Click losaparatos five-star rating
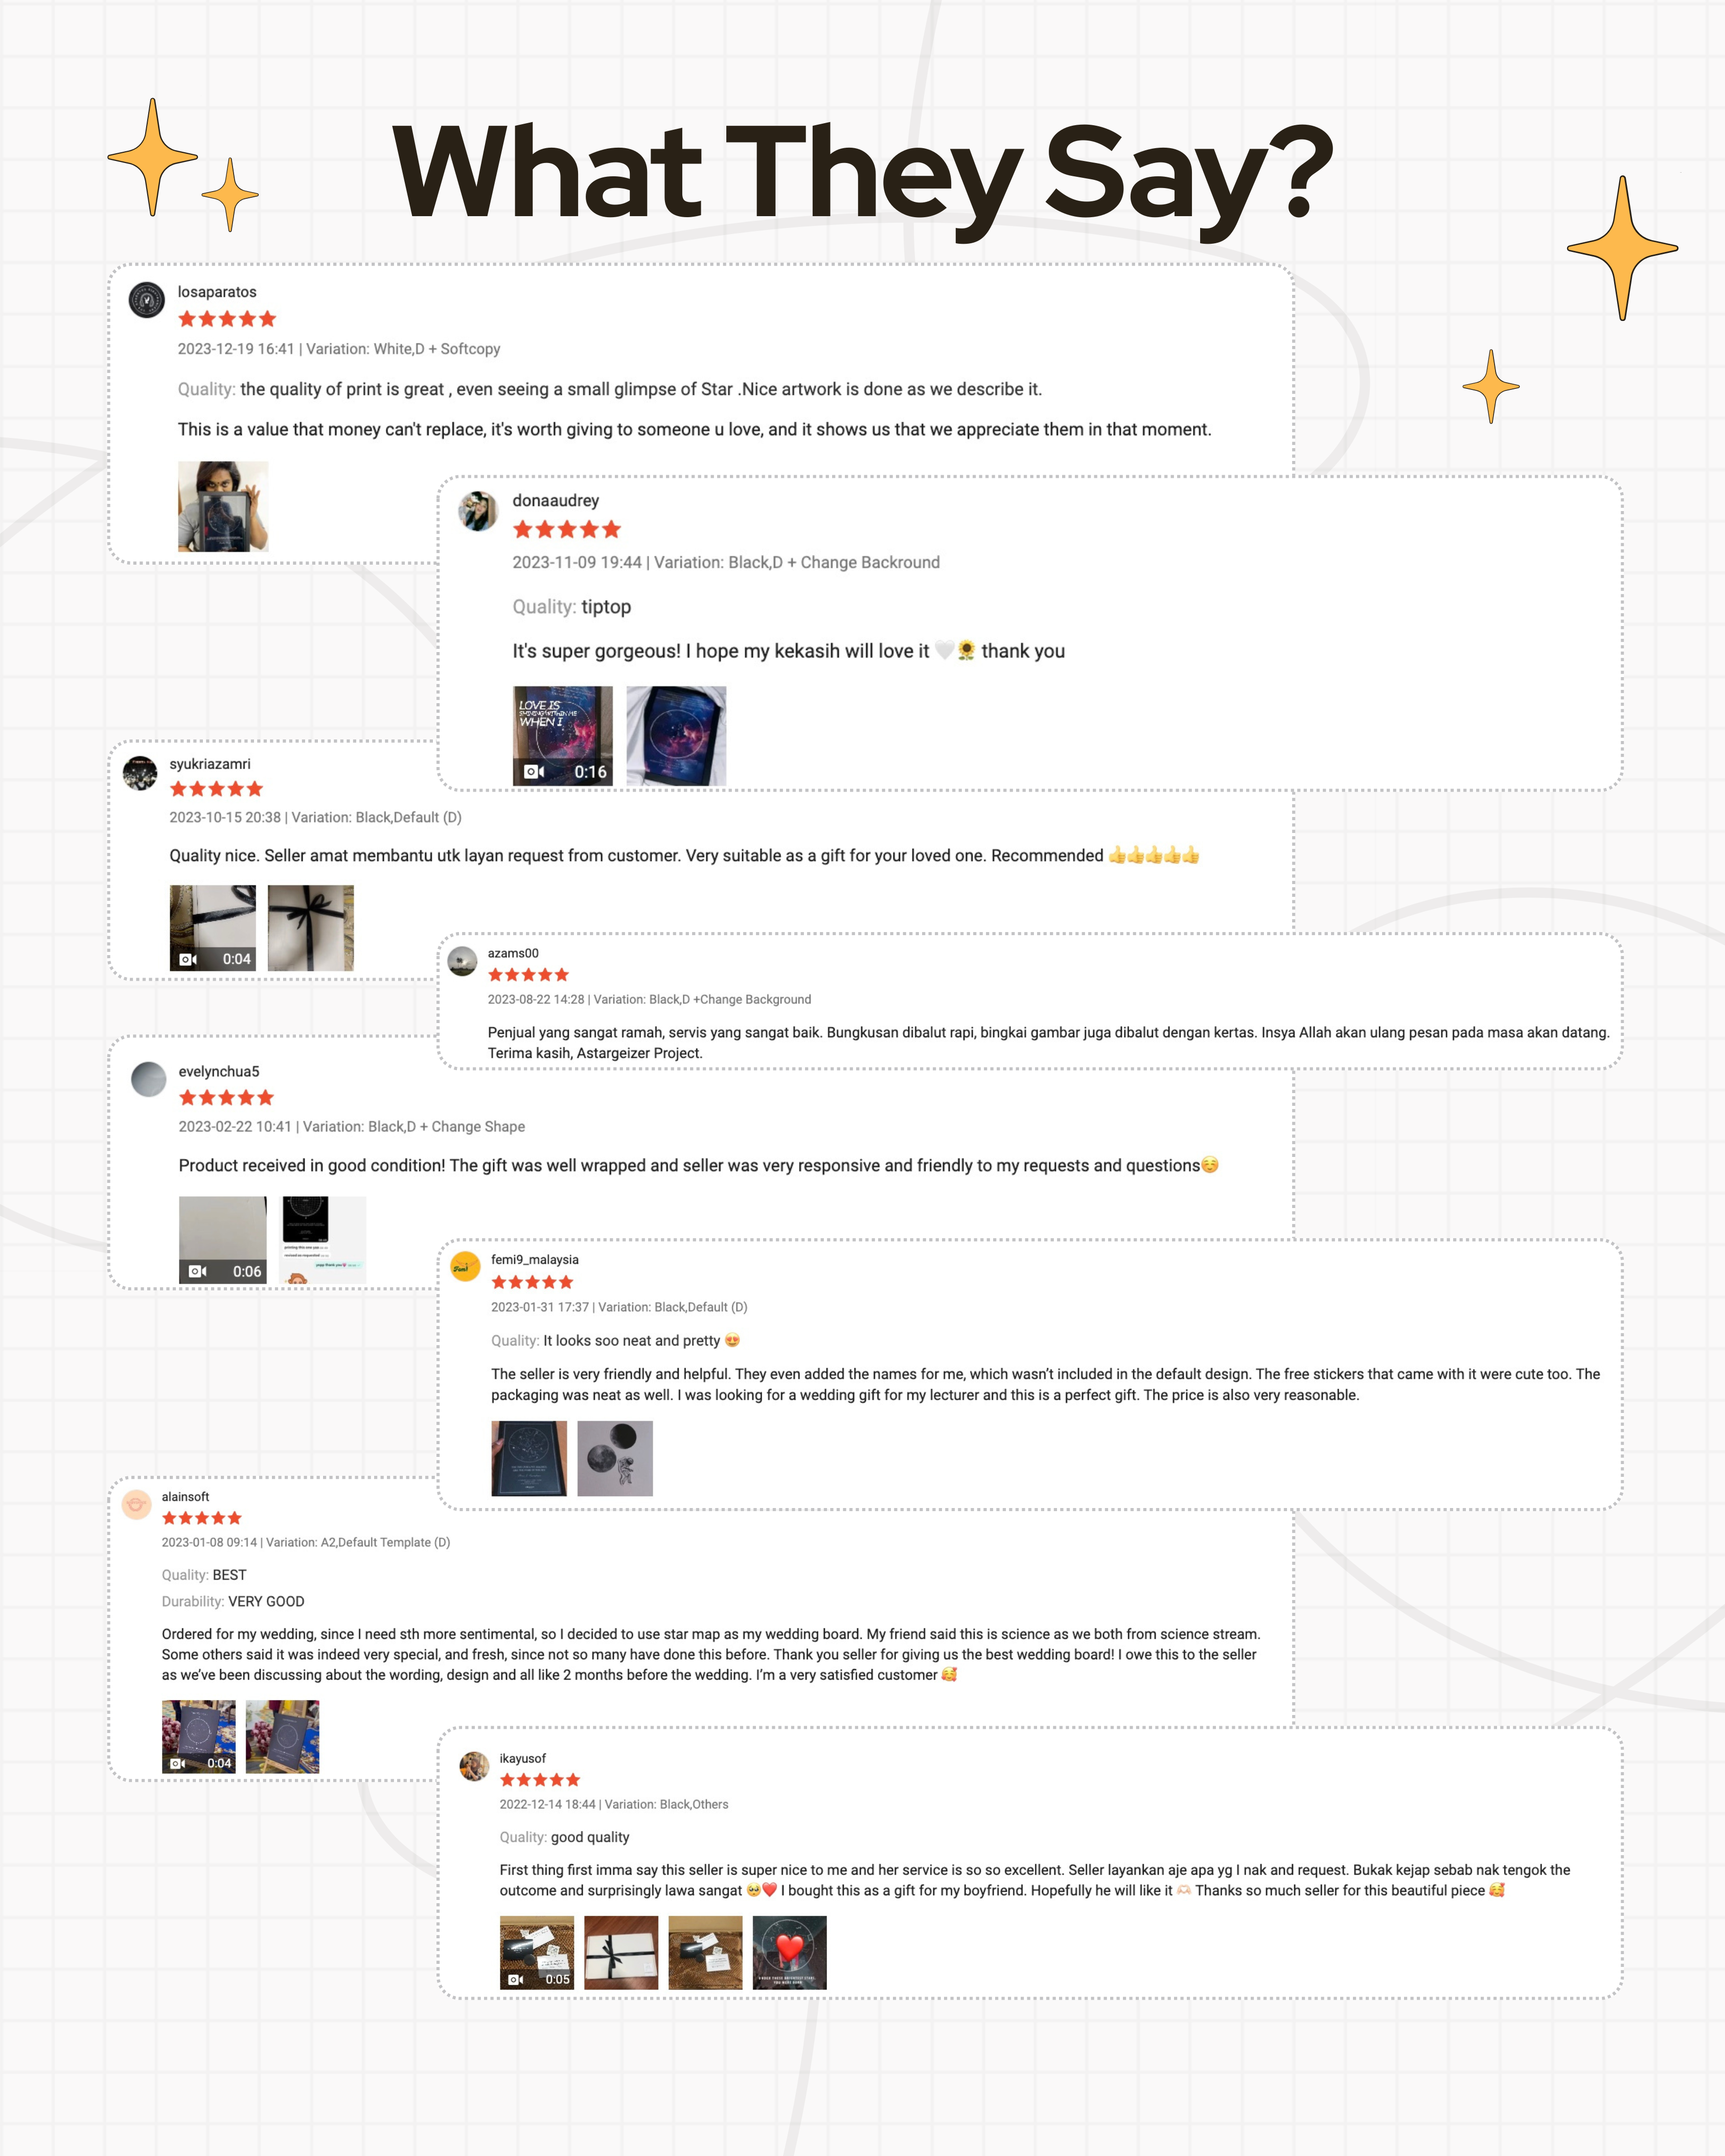The height and width of the screenshot is (2156, 1725). (x=227, y=319)
